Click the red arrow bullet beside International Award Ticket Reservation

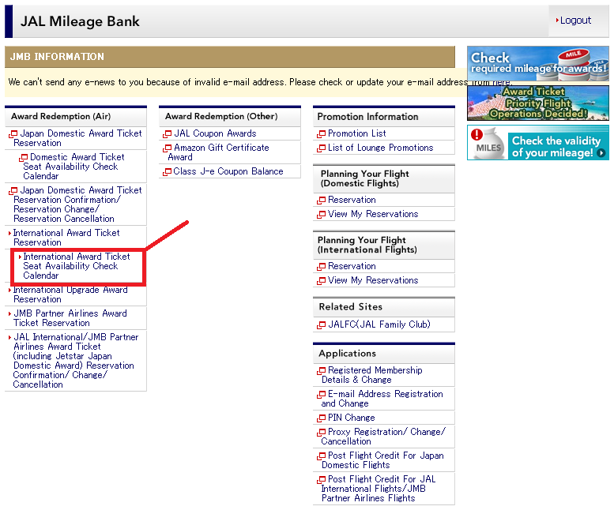(x=9, y=234)
